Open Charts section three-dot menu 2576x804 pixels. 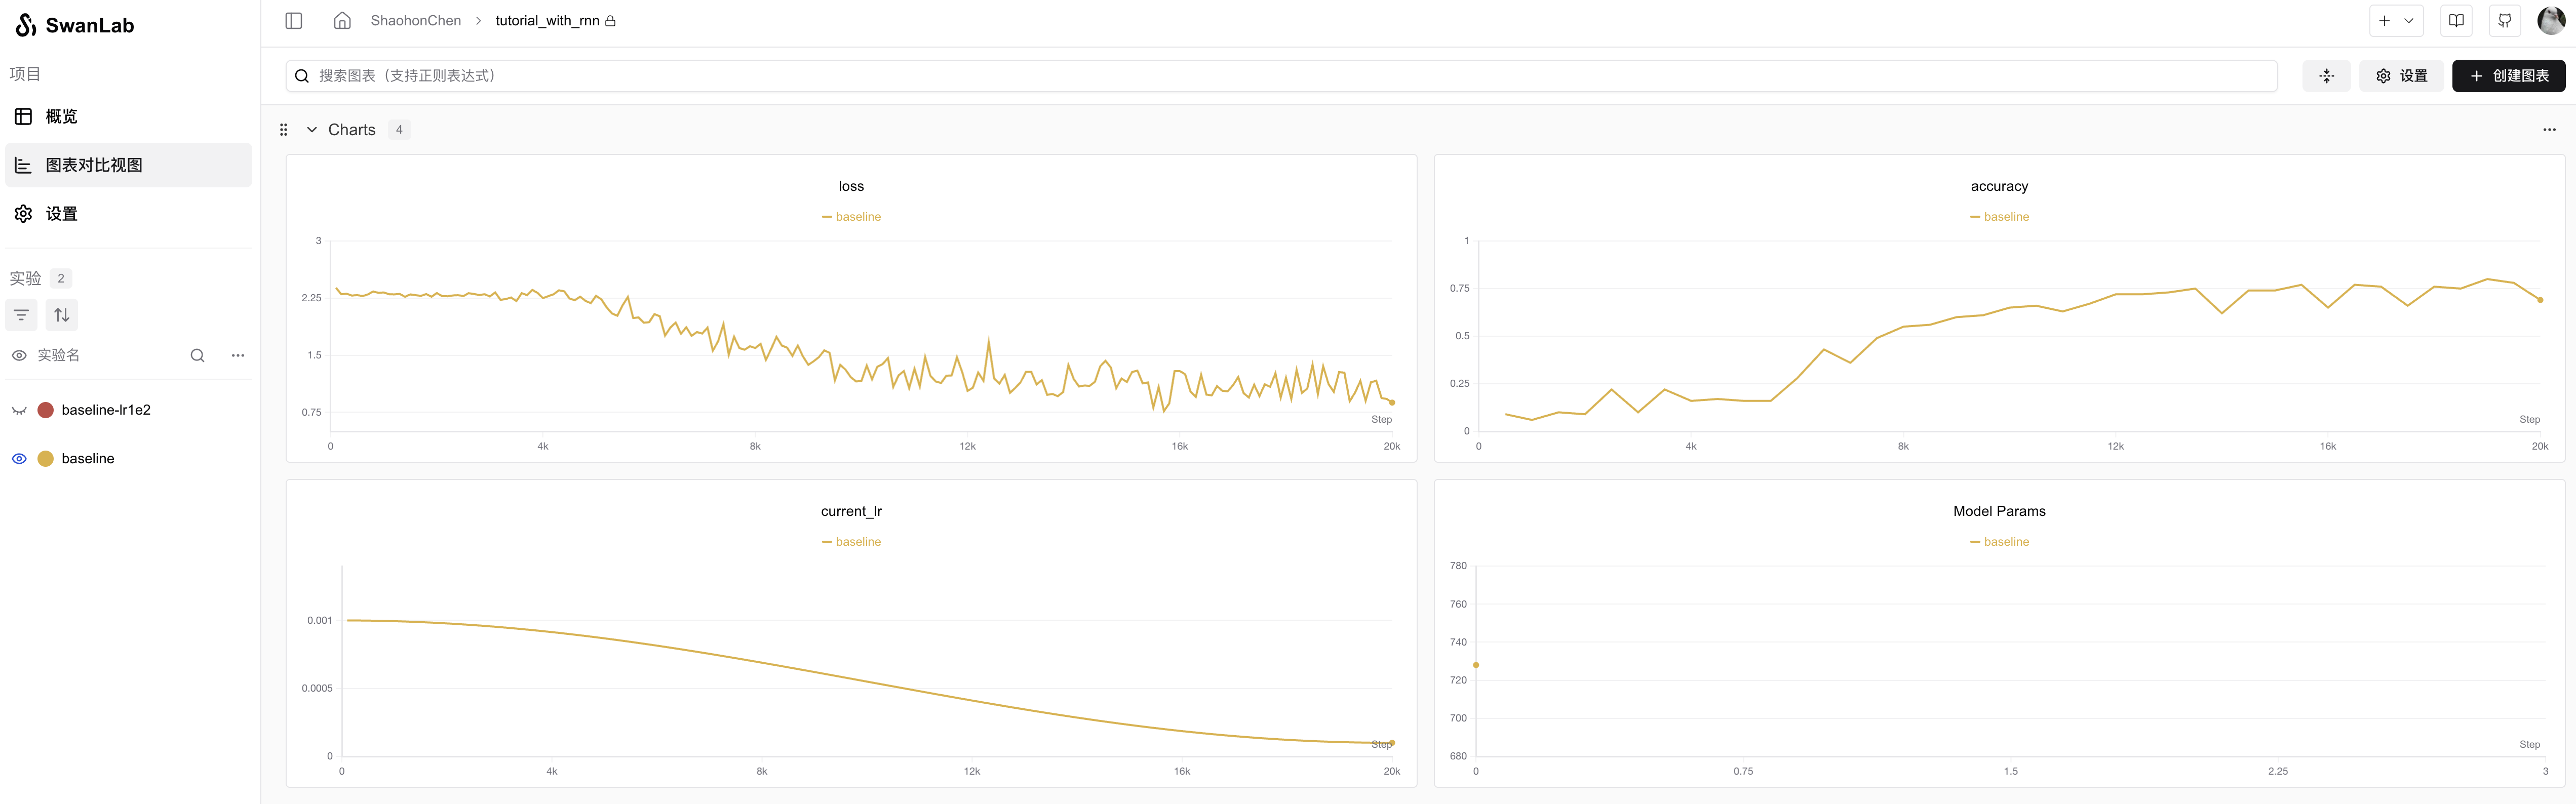coord(2548,130)
